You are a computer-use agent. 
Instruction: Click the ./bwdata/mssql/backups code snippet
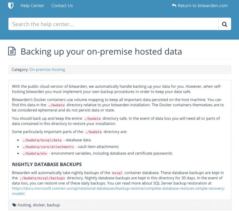point(42,178)
